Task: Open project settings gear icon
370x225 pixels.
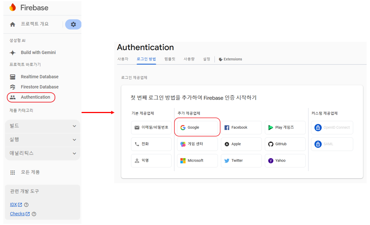Action: [74, 24]
